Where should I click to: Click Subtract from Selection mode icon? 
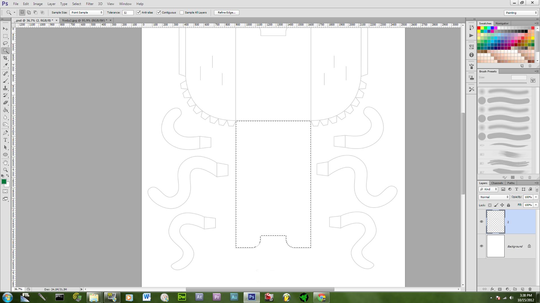35,12
